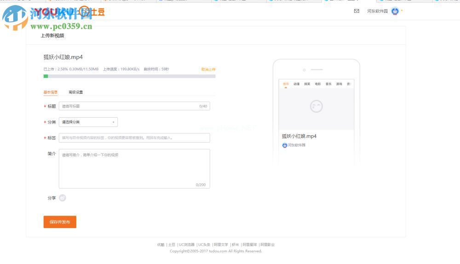The height and width of the screenshot is (264, 460).
Task: Select 动漫 tab in the phone preview
Action: pos(296,84)
